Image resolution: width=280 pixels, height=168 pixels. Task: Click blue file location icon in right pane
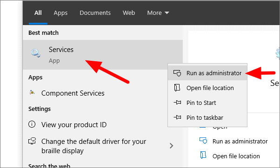203,155
